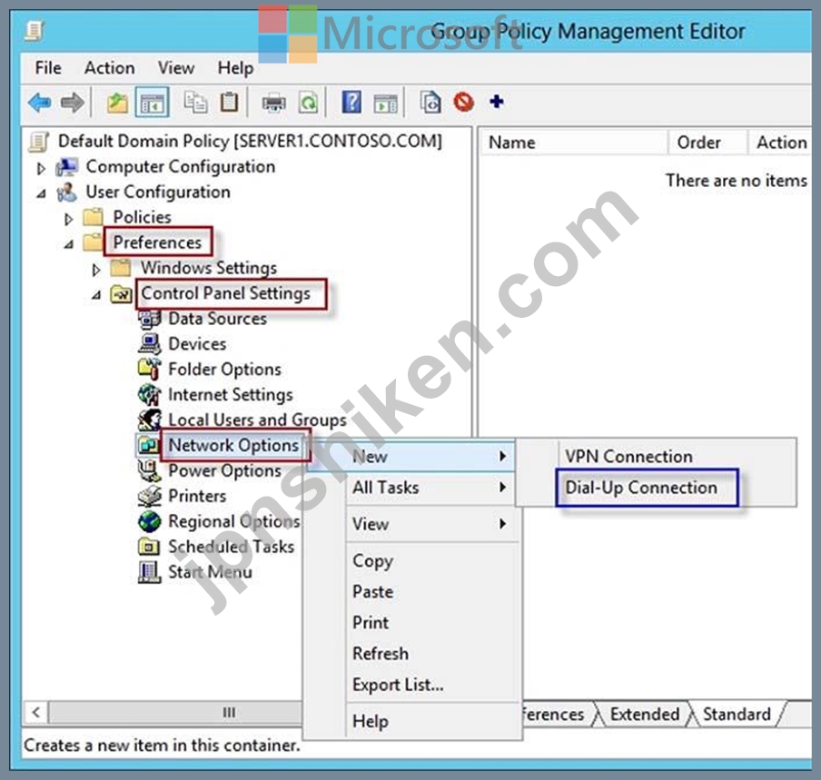The height and width of the screenshot is (780, 821).
Task: Switch to the Extended tab
Action: click(645, 714)
